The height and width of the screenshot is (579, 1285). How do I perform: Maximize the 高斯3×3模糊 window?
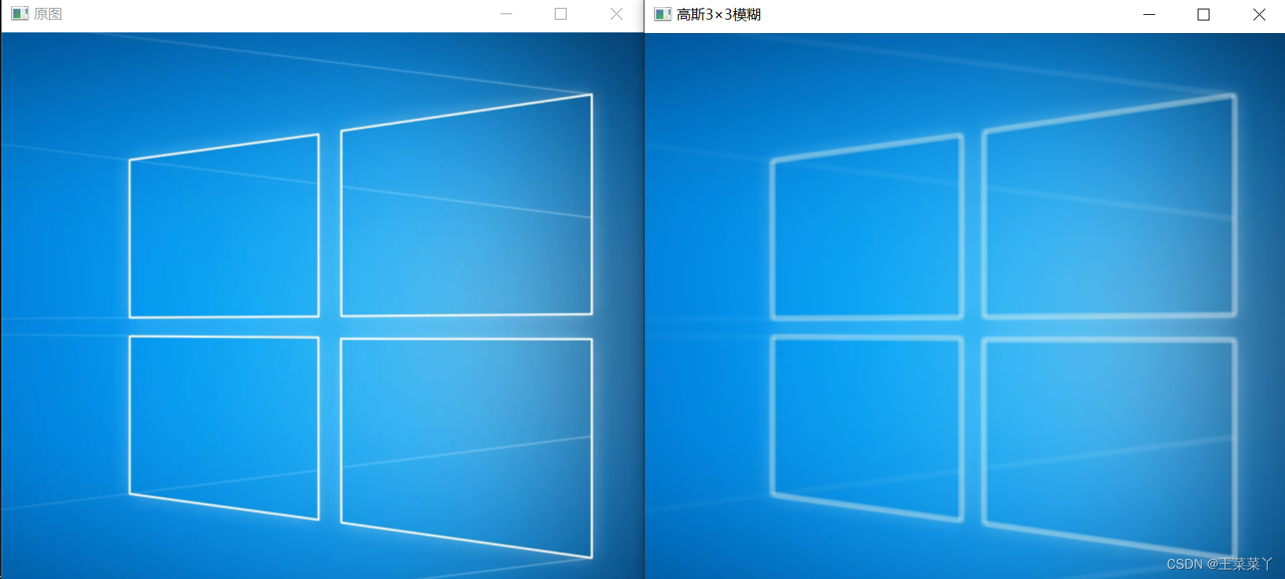(x=1203, y=14)
